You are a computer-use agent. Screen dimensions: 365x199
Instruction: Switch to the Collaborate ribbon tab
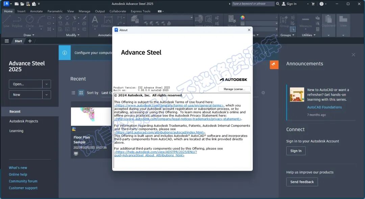point(118,11)
